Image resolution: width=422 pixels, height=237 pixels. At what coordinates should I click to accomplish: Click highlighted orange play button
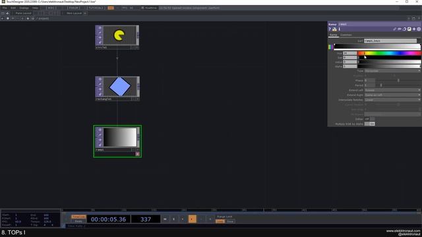192,219
